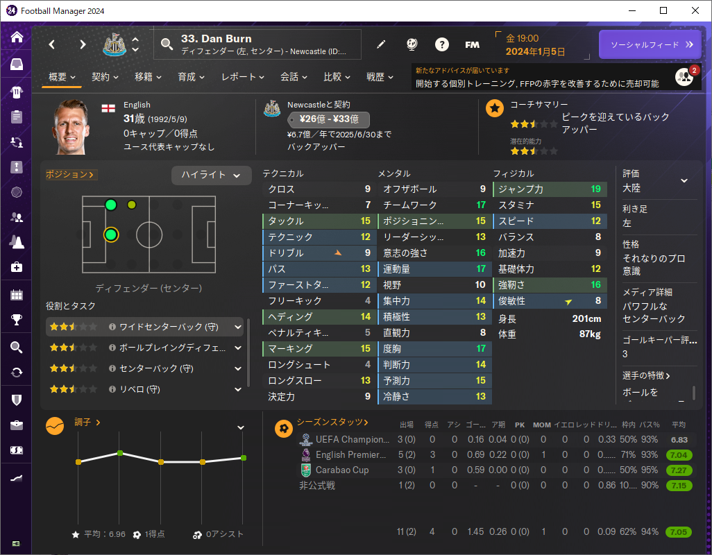This screenshot has height=555, width=712.
Task: Open the competitions trophy icon in sidebar
Action: click(17, 320)
